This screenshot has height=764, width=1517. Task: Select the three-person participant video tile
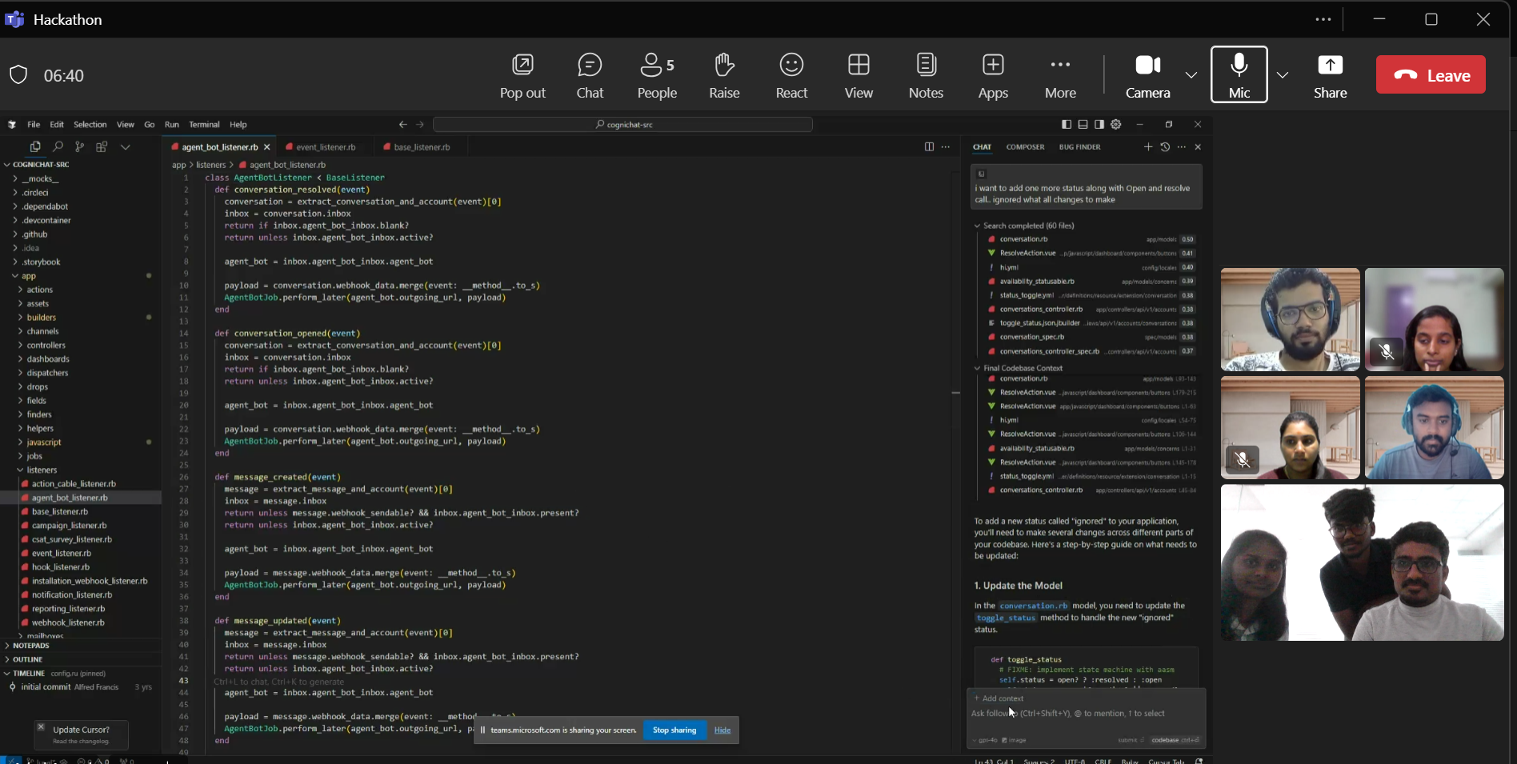[x=1362, y=562]
